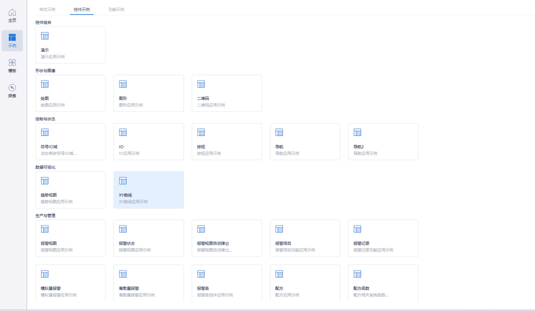Screen dimensions: 535x311
Task: Open the 配方函数 example card
Action: click(x=383, y=283)
